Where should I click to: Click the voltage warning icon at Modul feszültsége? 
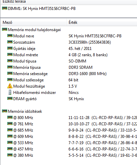[10, 86]
